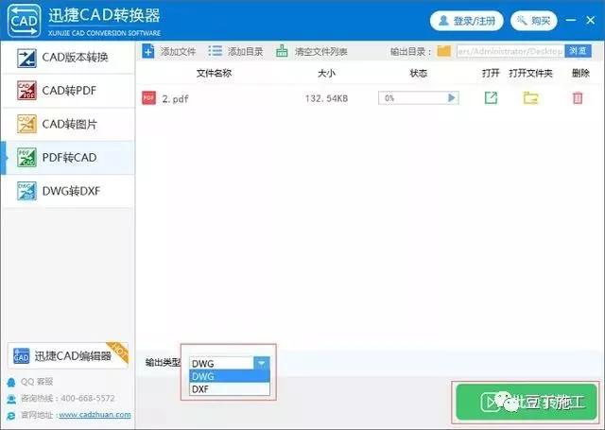Viewport: 605px width, 430px height.
Task: Click 添加文件 label in toolbar
Action: 178,51
